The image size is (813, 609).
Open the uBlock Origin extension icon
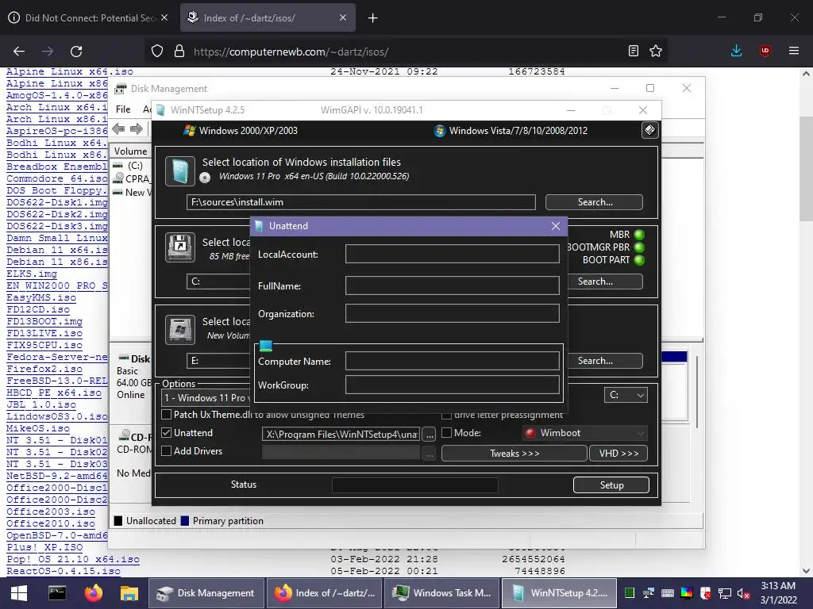tap(765, 51)
